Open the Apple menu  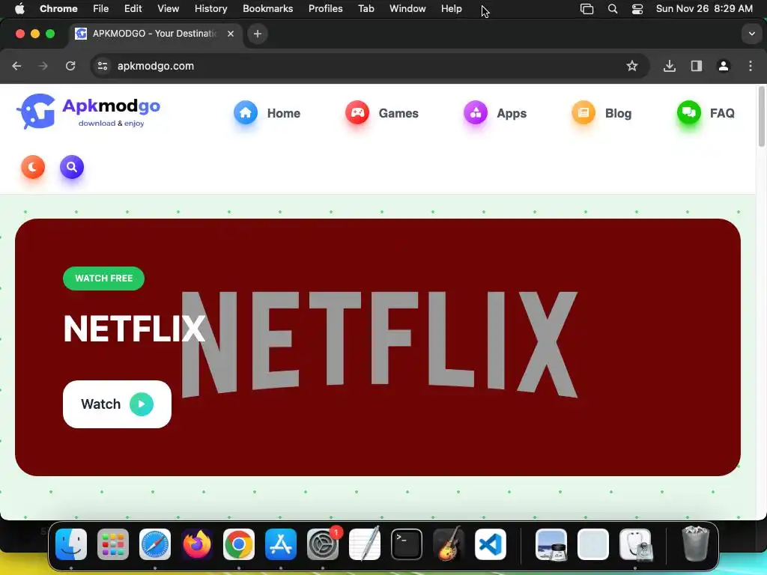19,9
